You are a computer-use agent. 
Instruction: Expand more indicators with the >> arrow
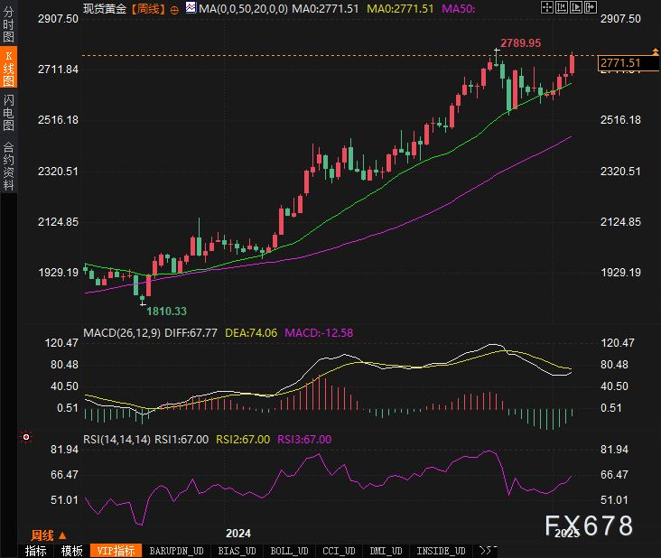coord(487,550)
